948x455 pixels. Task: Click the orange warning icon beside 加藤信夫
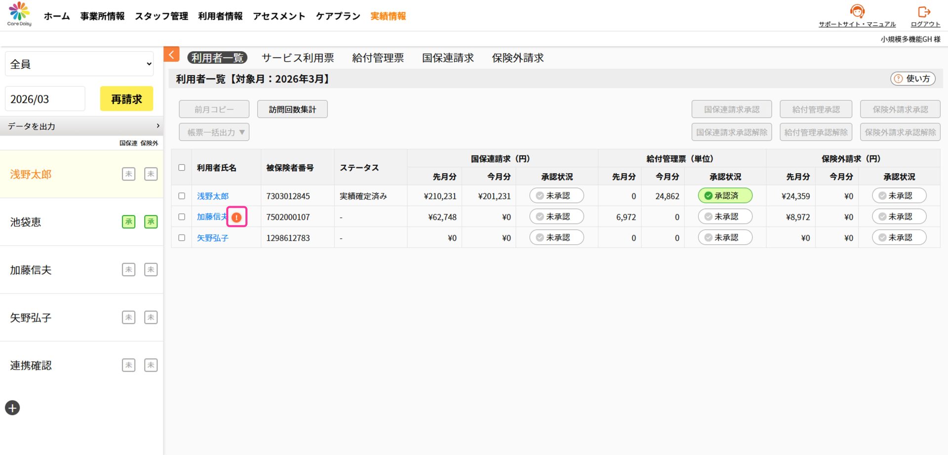(237, 217)
